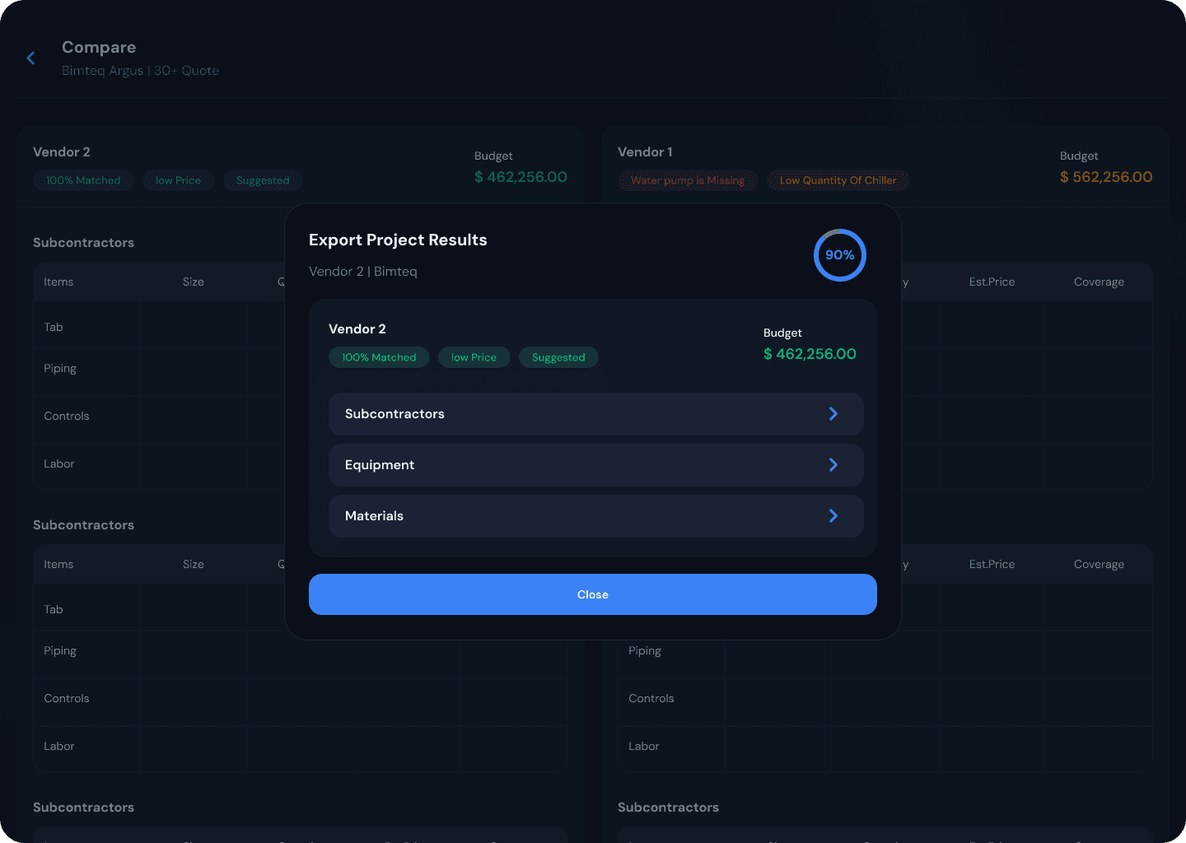Select the Piping row under Vendor 1 table

coord(645,650)
